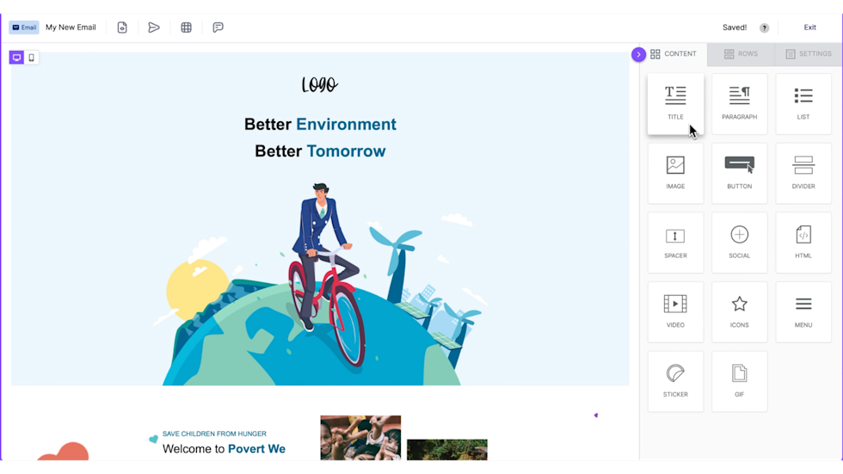Switch to desktop preview mode

16,58
